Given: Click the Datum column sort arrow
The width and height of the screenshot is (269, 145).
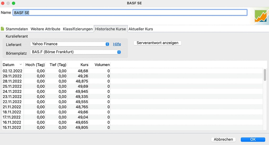Looking at the screenshot, I should [20, 65].
